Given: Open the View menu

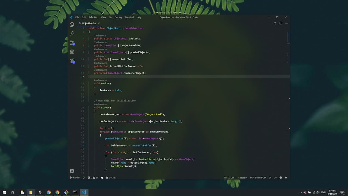Looking at the screenshot, I should [x=104, y=17].
